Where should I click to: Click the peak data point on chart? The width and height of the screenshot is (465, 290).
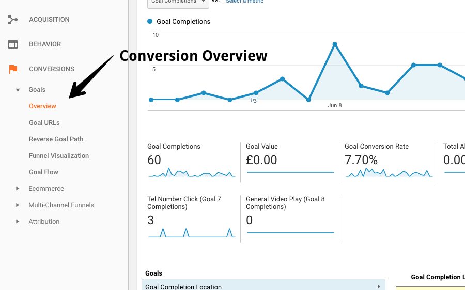tap(335, 44)
